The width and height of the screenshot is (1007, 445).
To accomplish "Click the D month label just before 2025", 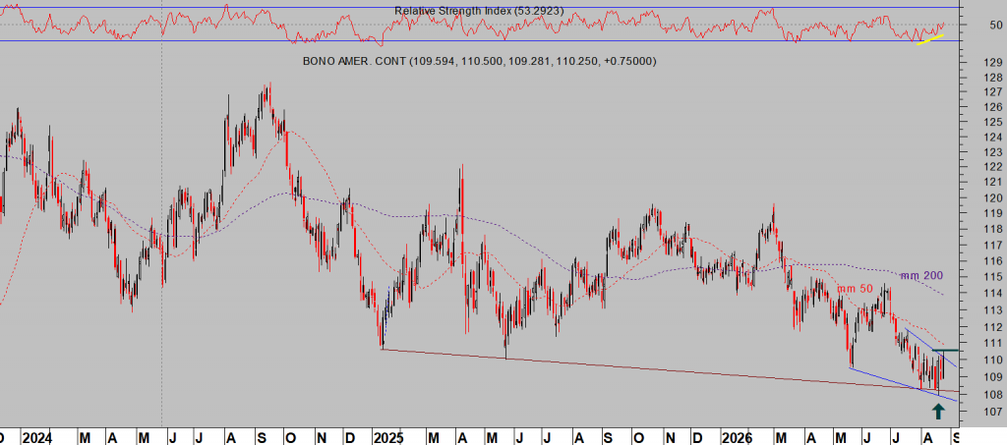I will tap(349, 438).
